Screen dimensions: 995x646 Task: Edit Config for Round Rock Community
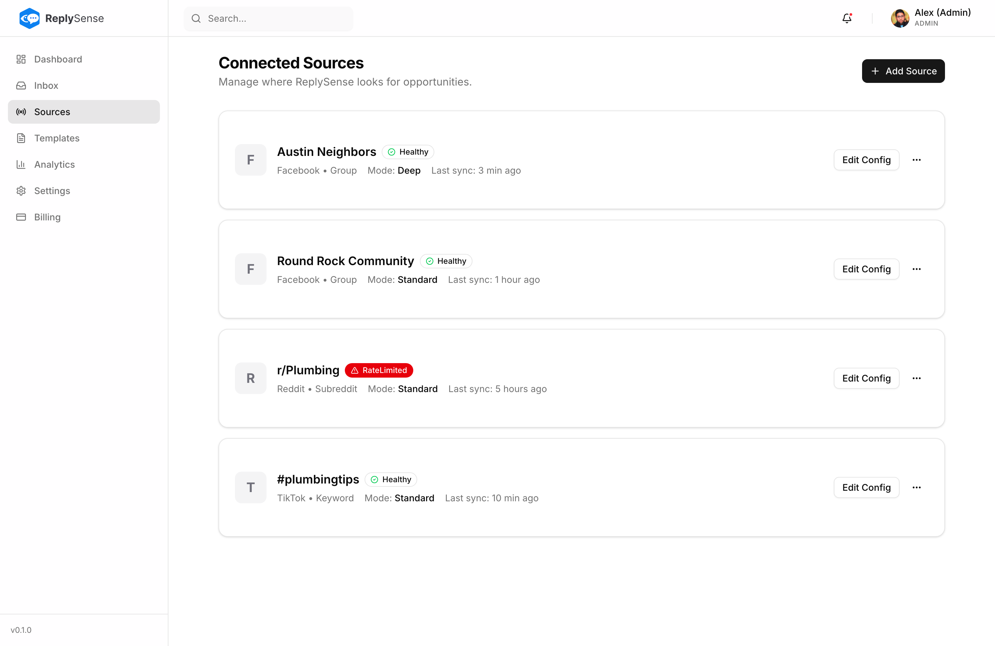coord(866,269)
